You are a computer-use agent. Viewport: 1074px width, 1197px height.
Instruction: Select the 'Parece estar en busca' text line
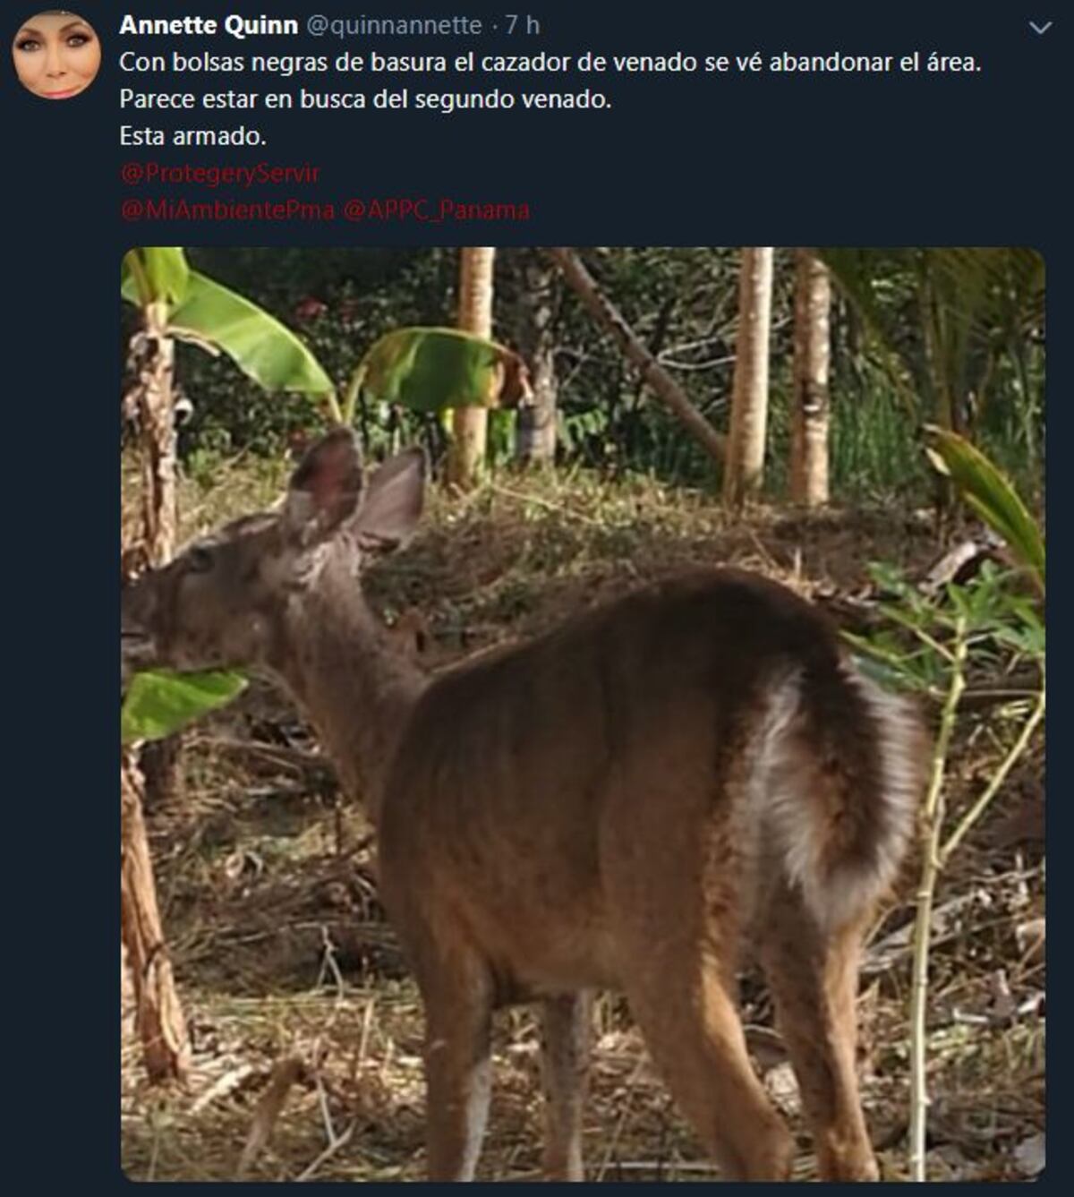tap(365, 99)
